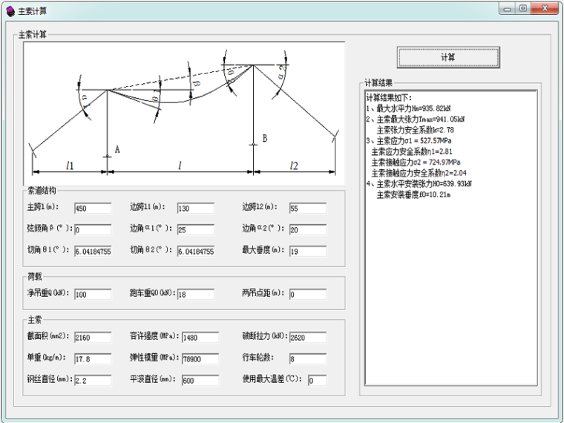Minimize the 主索计算 window

pos(507,9)
